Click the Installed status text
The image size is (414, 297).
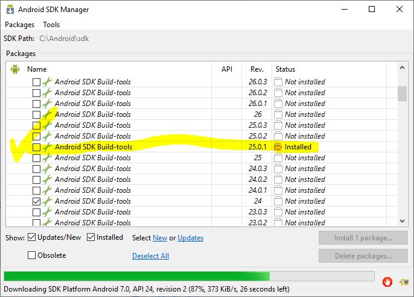point(298,147)
